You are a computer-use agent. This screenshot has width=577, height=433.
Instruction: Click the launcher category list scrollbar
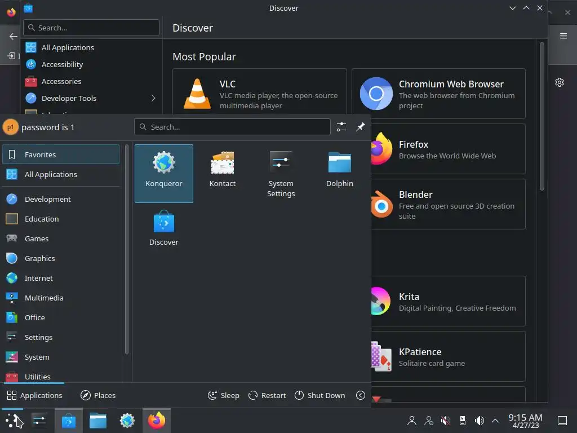127,250
